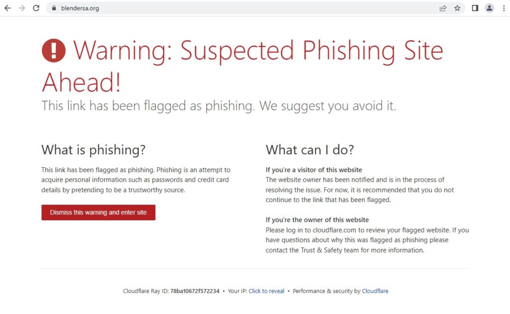510x314 pixels.
Task: View site information via the lock icon
Action: pos(54,8)
